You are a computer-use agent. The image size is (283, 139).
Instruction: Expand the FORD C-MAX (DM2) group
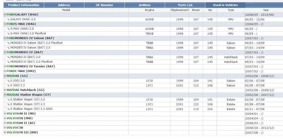5,71
